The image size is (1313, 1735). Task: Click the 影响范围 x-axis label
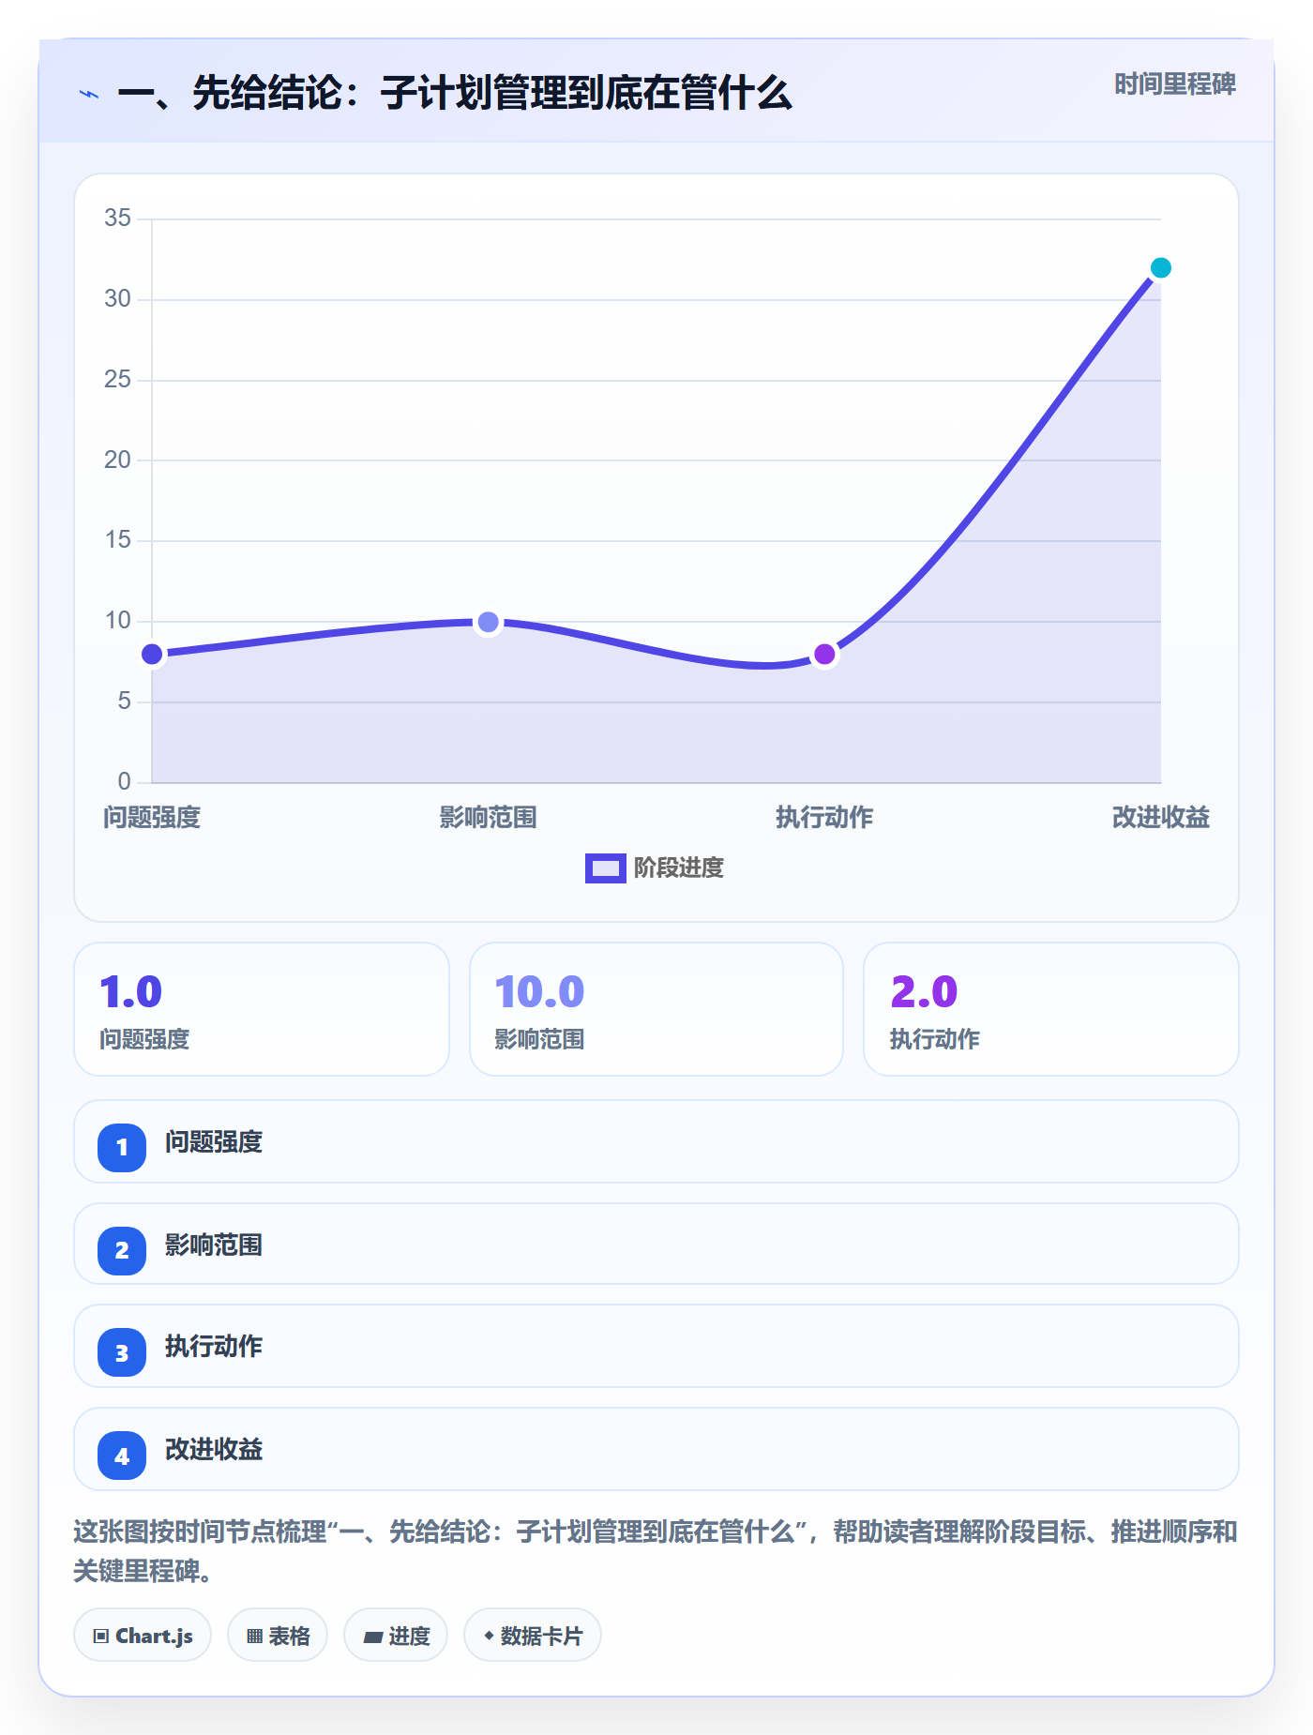pyautogui.click(x=488, y=818)
